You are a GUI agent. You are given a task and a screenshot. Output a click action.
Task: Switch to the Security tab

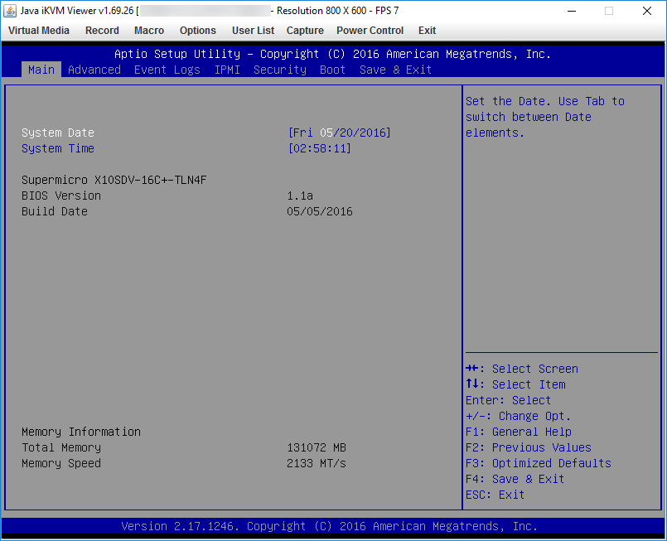point(280,70)
